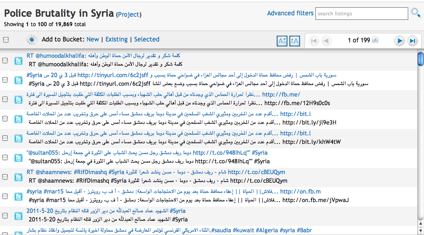The image size is (424, 235).
Task: Decrease text size with small-A icon
Action: tap(282, 41)
